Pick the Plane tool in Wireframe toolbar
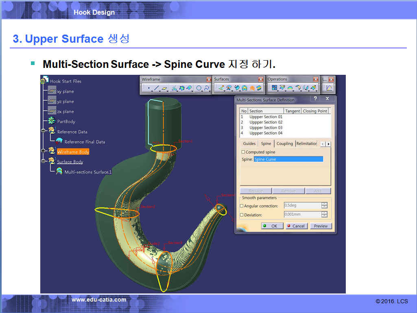Screen dimensions: 417x313 [164, 88]
